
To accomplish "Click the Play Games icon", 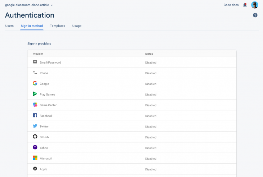I will 35,94.
